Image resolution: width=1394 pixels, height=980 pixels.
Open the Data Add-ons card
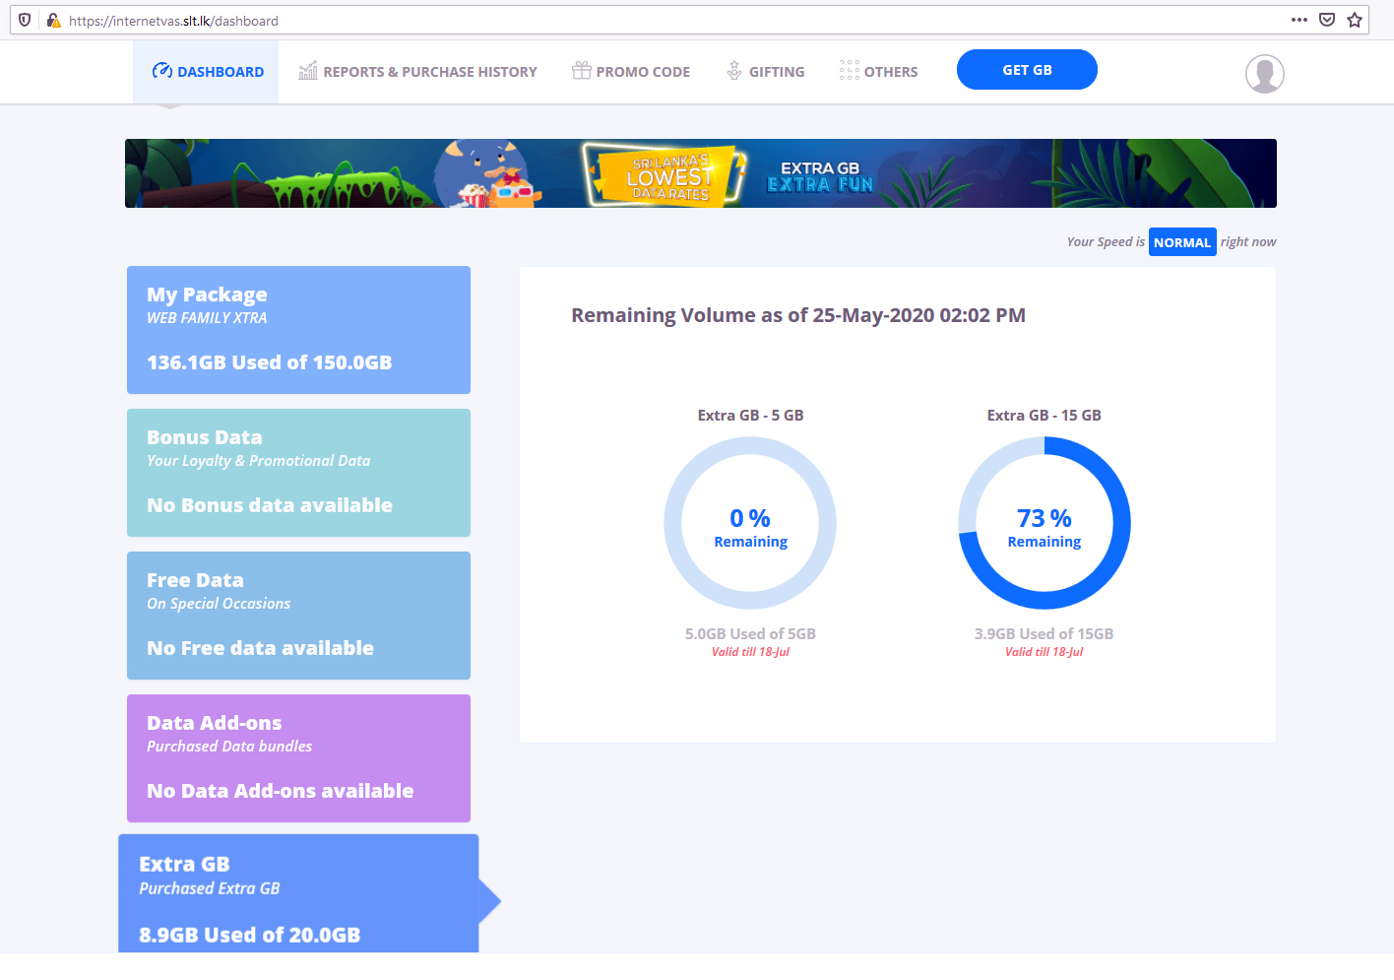click(298, 758)
